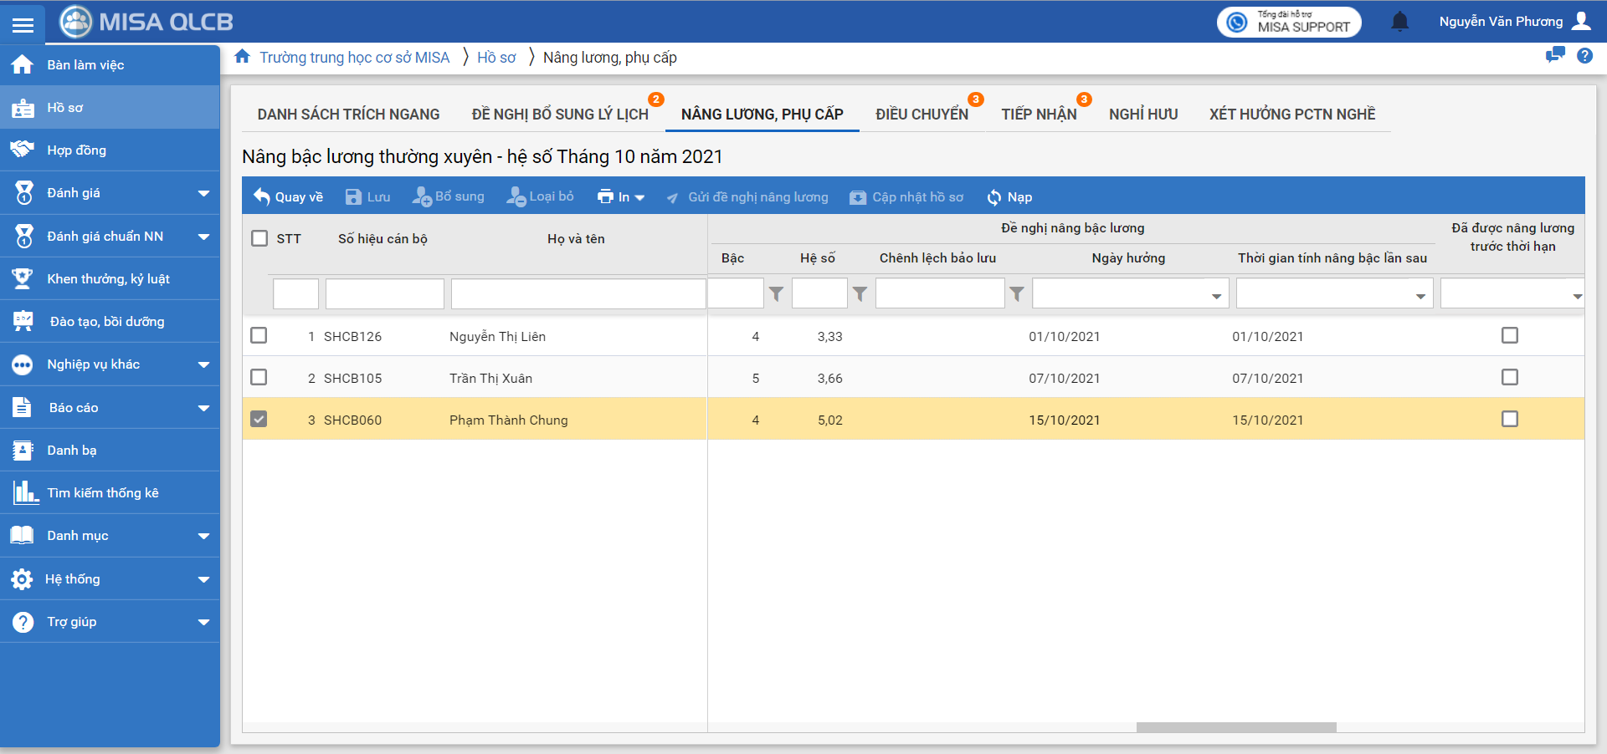Switch to the ĐIỀU CHUYỂN tab

tap(922, 115)
